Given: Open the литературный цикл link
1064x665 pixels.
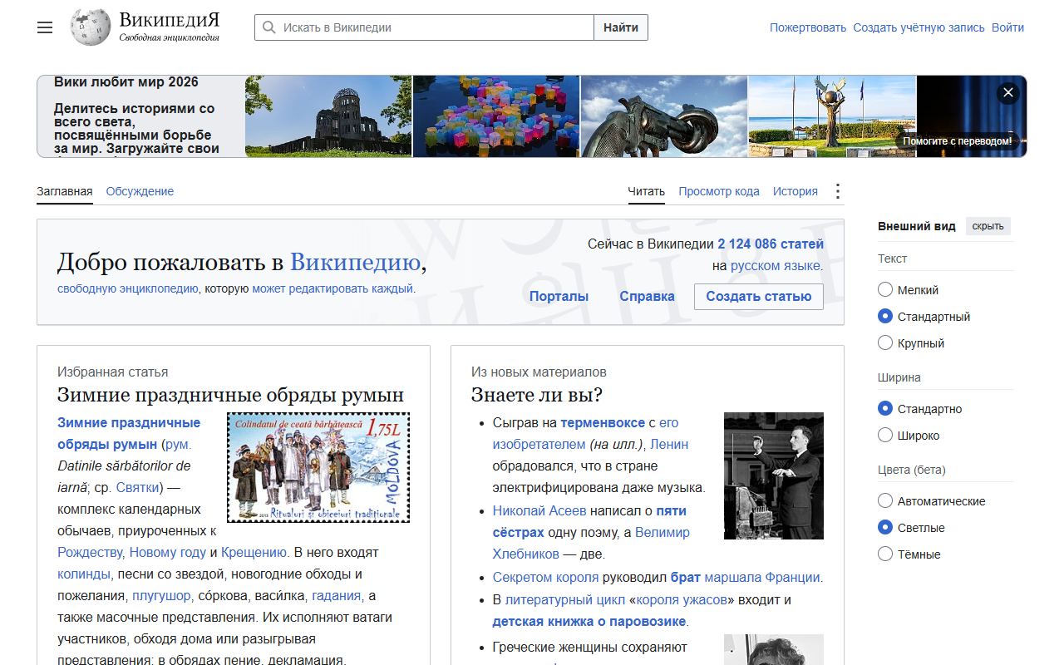Looking at the screenshot, I should [565, 599].
